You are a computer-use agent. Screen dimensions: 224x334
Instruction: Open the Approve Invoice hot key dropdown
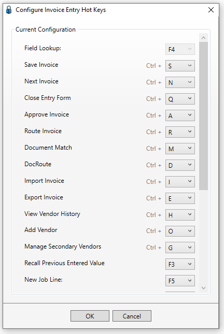pos(180,115)
